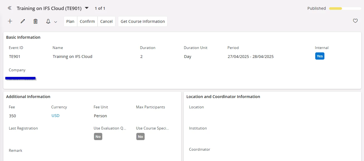Click the Duration value 2
This screenshot has width=364, height=161.
[141, 57]
